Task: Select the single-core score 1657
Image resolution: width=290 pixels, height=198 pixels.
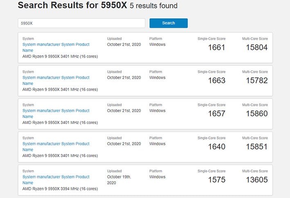Action: coord(217,114)
